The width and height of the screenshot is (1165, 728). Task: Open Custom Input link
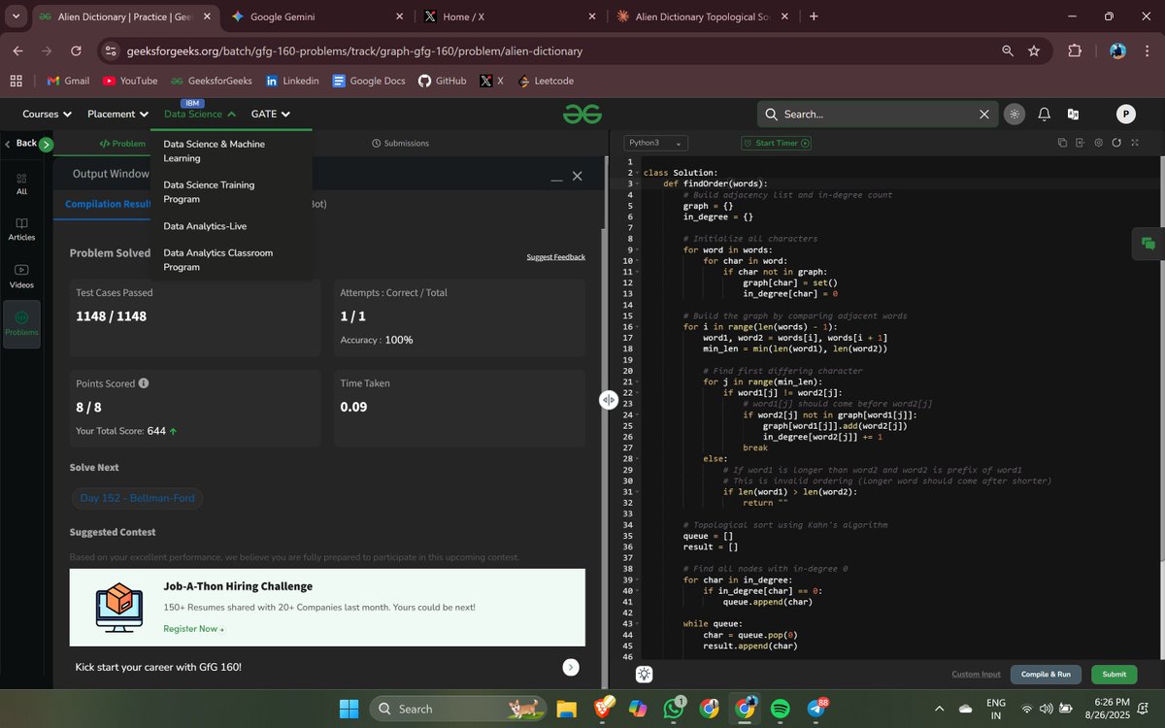coord(976,674)
